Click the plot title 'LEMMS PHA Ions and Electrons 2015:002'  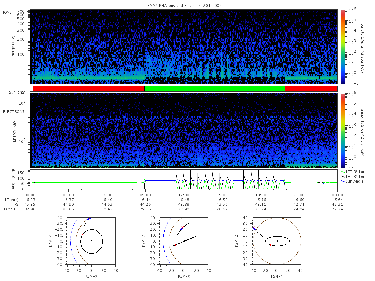(x=184, y=6)
